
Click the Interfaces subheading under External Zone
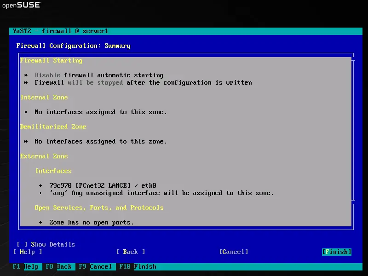coord(53,171)
